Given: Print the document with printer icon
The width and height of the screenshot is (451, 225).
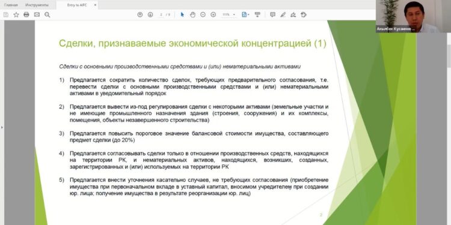Looking at the screenshot, I should coord(26,14).
